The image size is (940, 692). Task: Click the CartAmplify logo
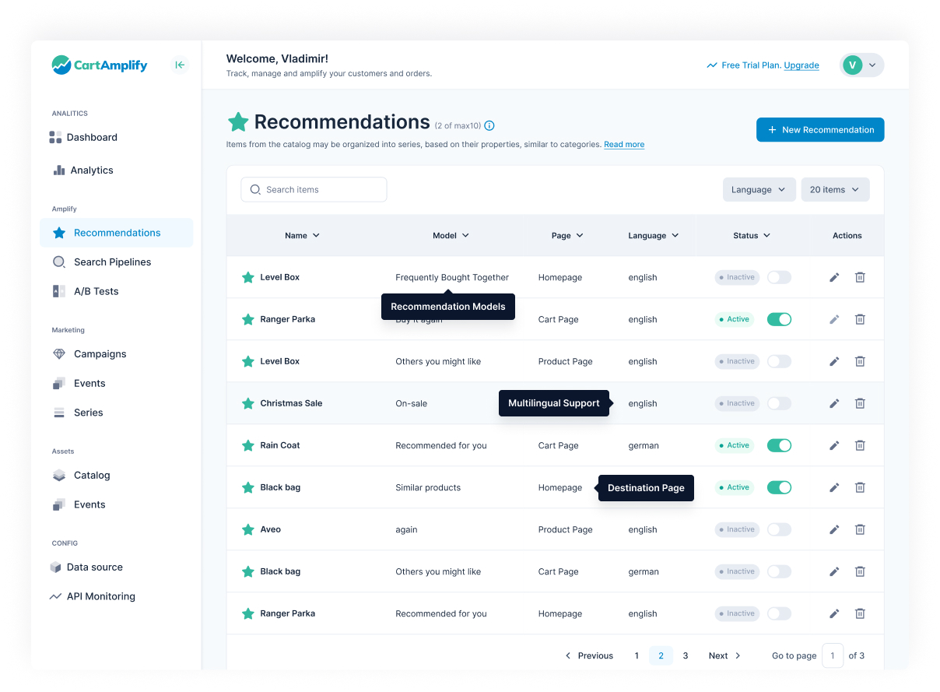(100, 65)
